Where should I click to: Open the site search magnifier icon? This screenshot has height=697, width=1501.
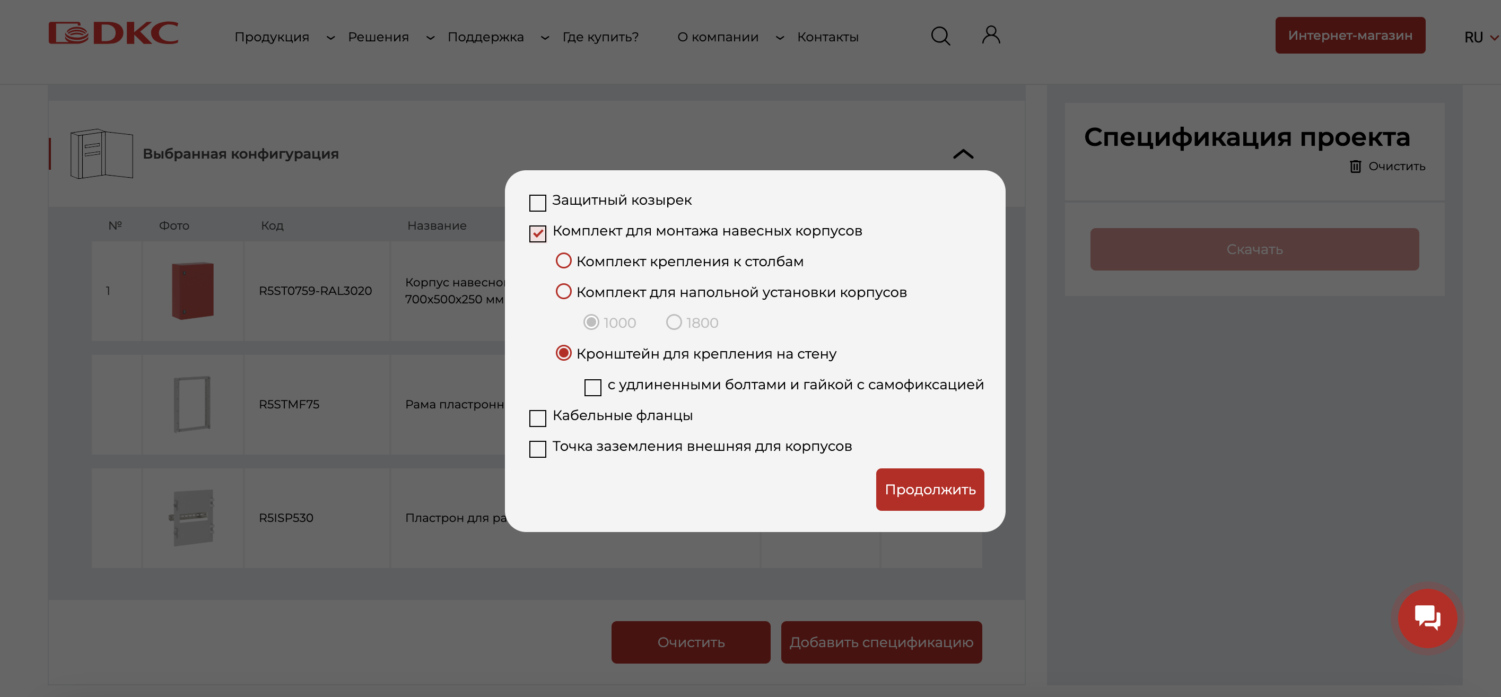[x=940, y=36]
